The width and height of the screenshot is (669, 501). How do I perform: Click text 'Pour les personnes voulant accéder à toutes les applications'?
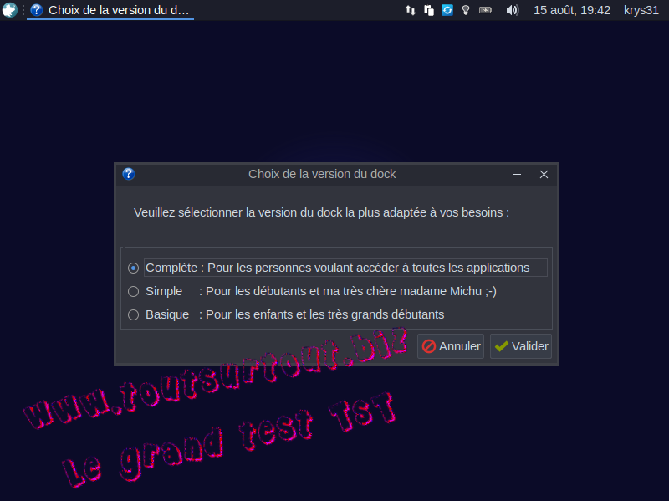[368, 268]
